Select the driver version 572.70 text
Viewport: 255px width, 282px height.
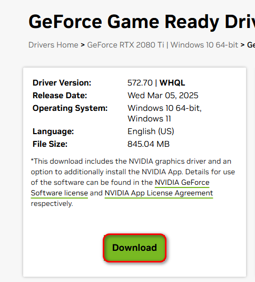pos(140,83)
